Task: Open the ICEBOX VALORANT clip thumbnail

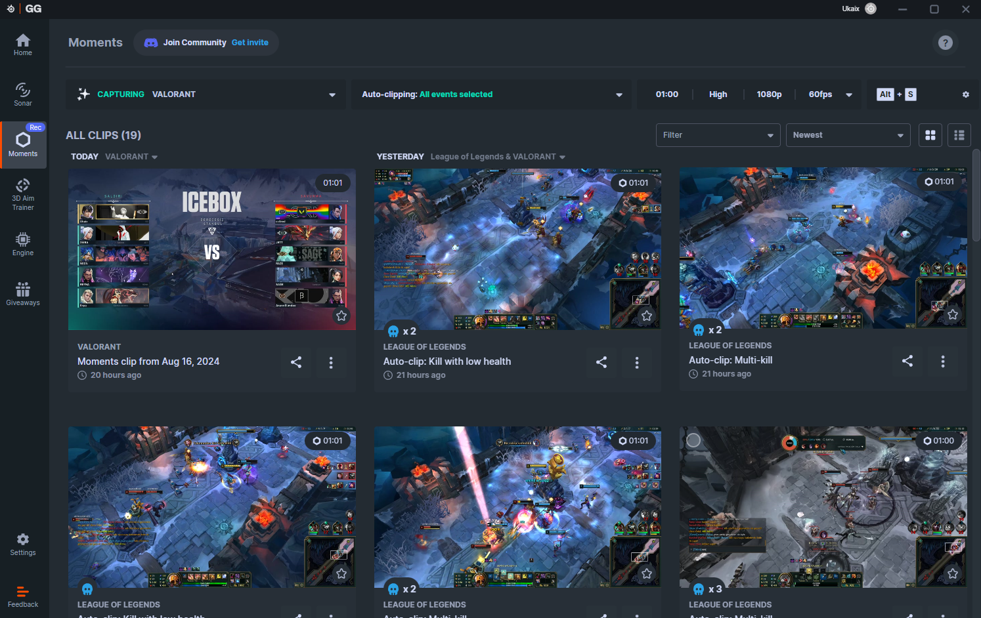Action: point(212,249)
